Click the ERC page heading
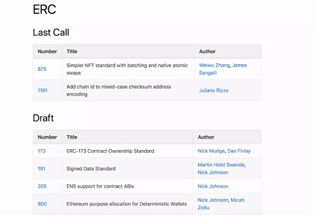The height and width of the screenshot is (221, 319). [x=44, y=10]
